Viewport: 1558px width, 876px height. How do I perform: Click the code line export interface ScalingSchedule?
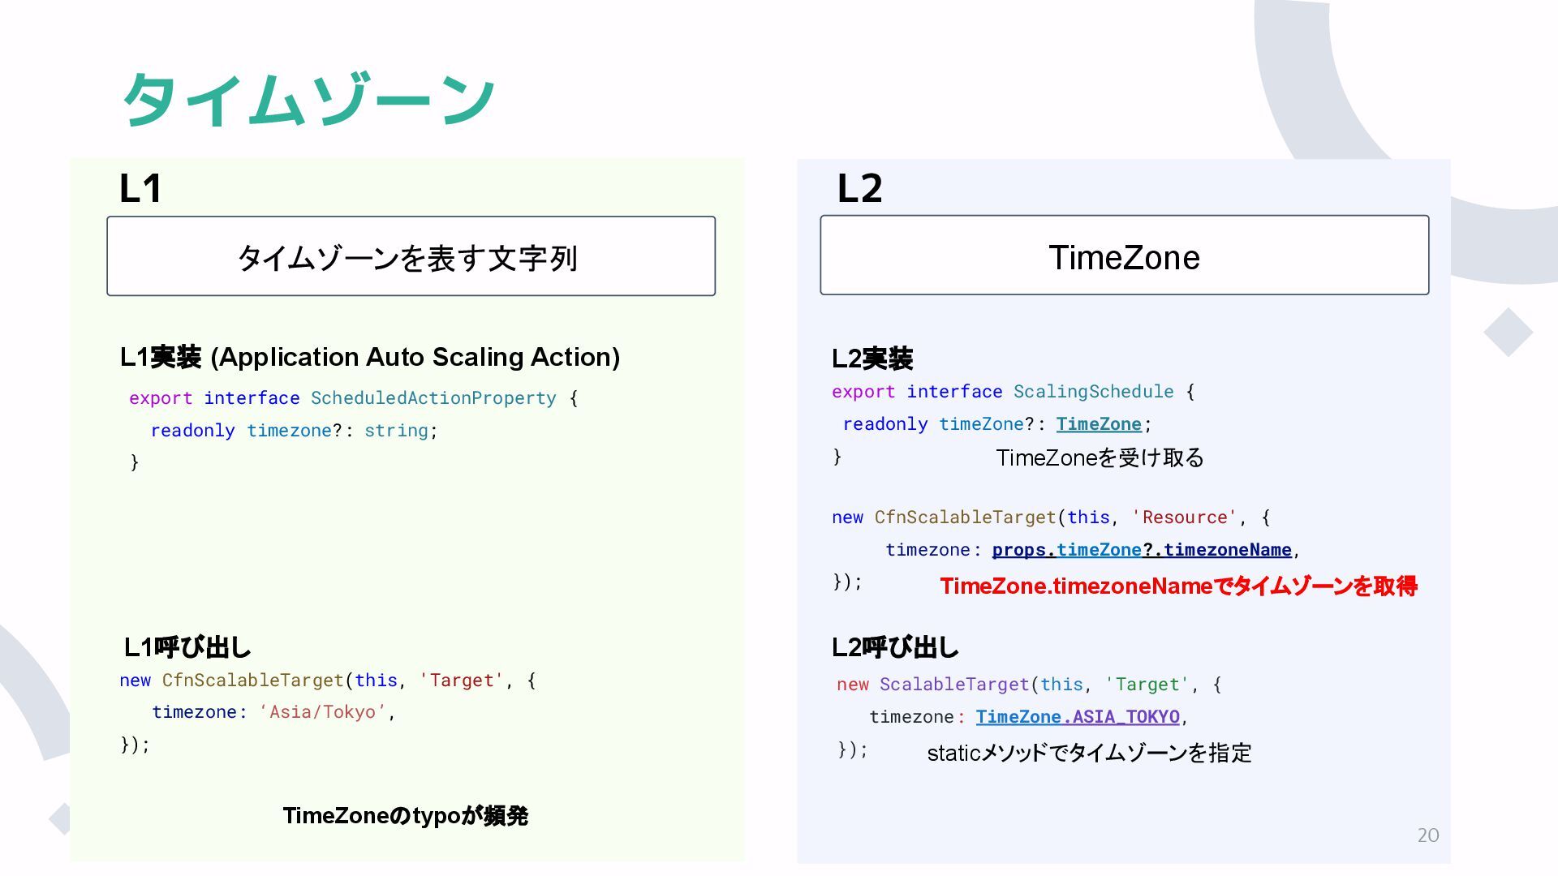(x=1013, y=392)
